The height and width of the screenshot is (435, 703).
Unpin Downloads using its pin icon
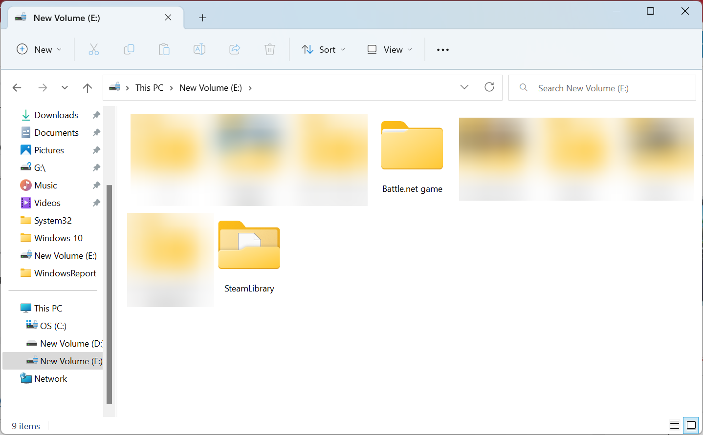pos(96,115)
